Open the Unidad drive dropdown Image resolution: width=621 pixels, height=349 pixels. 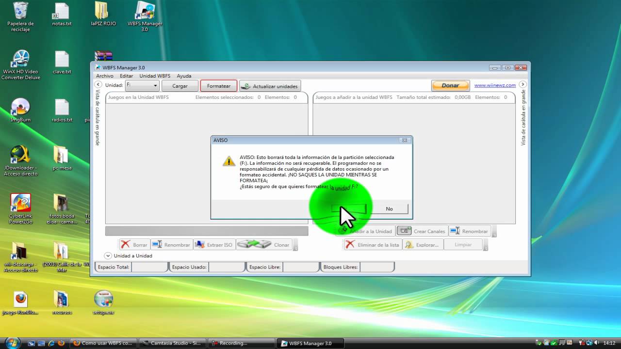click(x=142, y=85)
